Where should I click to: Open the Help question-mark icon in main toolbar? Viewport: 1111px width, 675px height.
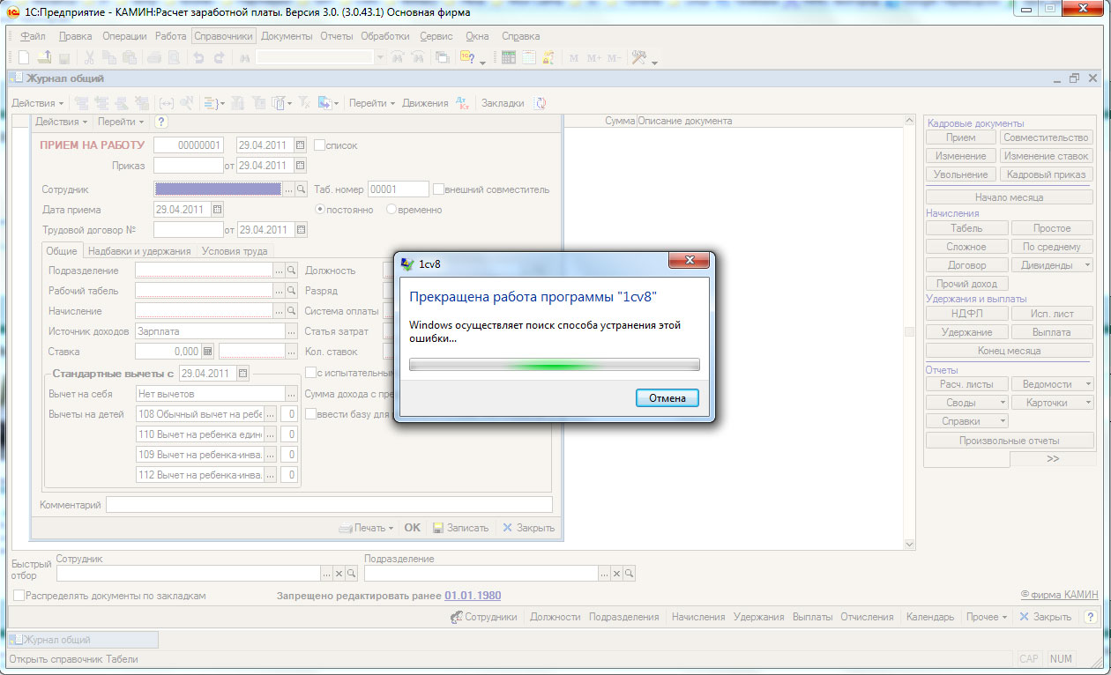click(468, 57)
